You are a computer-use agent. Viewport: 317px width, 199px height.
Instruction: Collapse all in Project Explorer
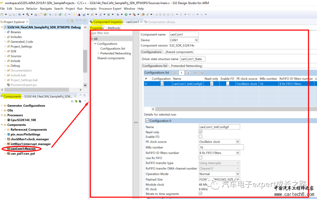click(x=68, y=21)
